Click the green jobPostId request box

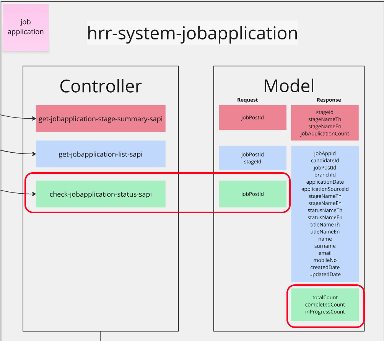[x=252, y=194]
